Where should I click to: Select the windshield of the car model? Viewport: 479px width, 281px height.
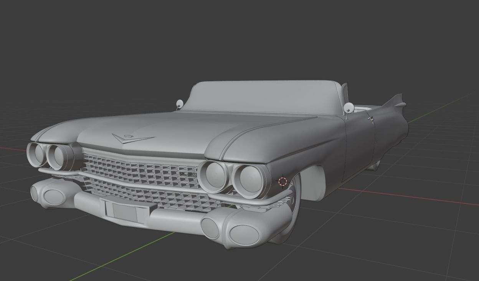264,97
